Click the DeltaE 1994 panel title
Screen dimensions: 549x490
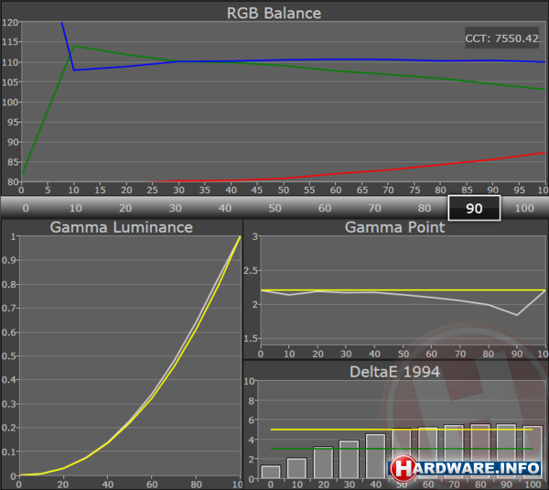point(395,370)
